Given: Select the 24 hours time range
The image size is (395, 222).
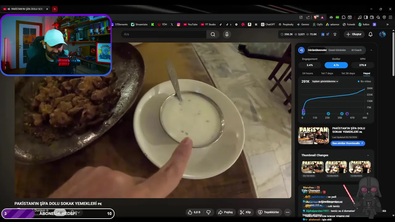Looking at the screenshot, I should [x=308, y=73].
